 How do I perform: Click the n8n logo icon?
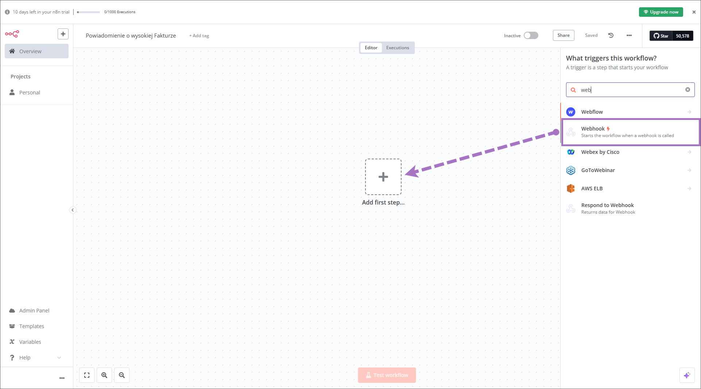(x=12, y=34)
